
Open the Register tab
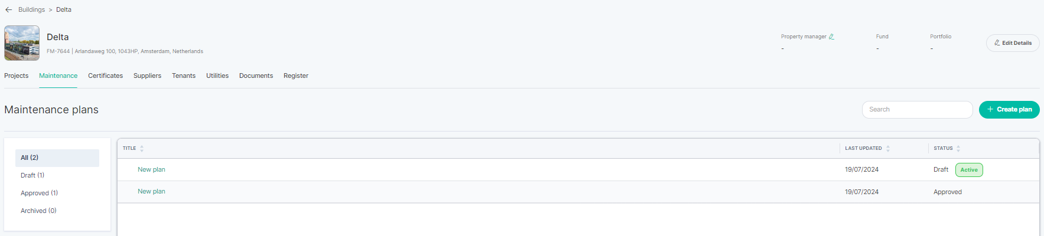(296, 76)
